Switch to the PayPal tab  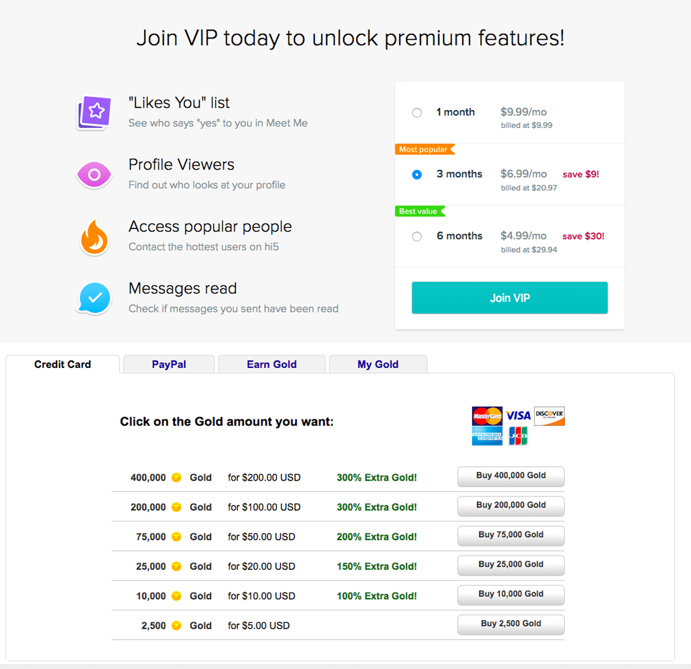point(169,364)
